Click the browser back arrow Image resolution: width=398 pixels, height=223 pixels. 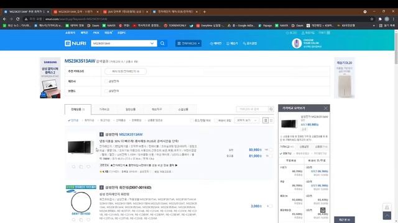tap(4, 19)
